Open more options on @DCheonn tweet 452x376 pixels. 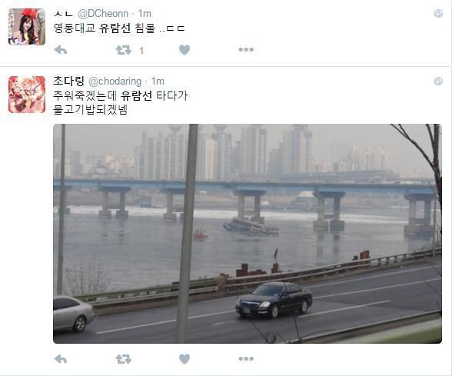click(x=246, y=49)
